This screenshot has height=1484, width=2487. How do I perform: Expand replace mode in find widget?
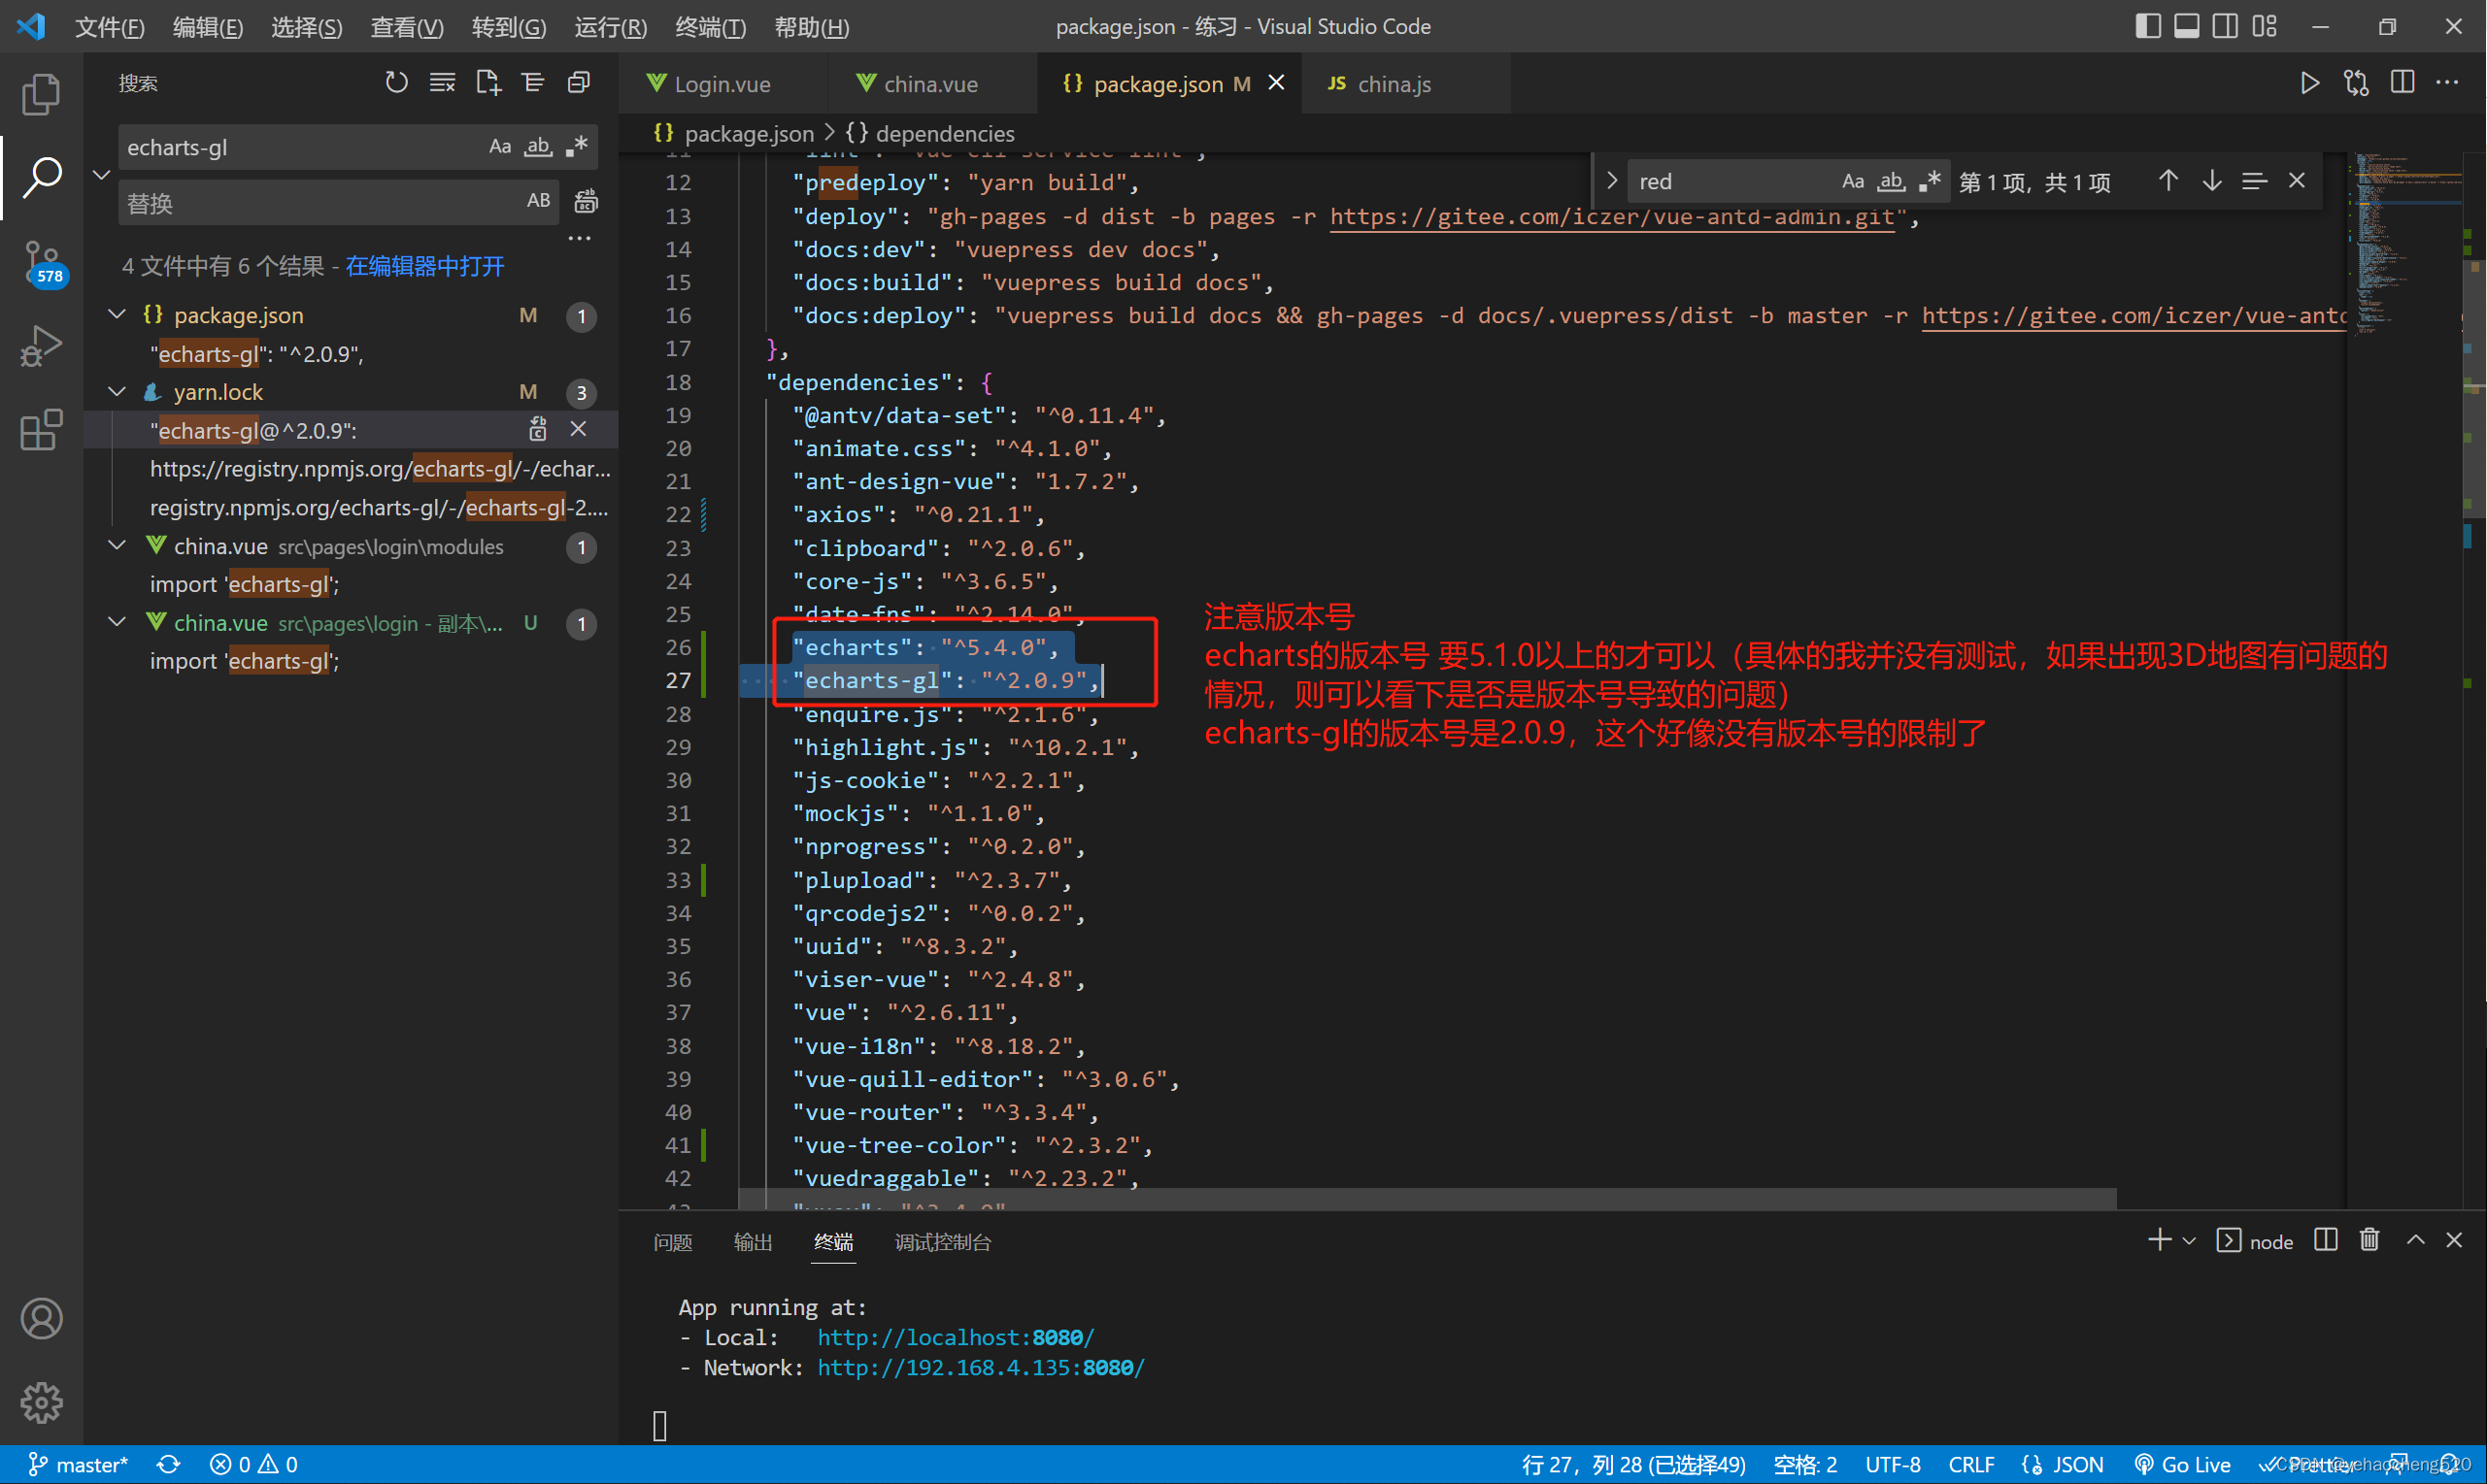click(x=1611, y=181)
